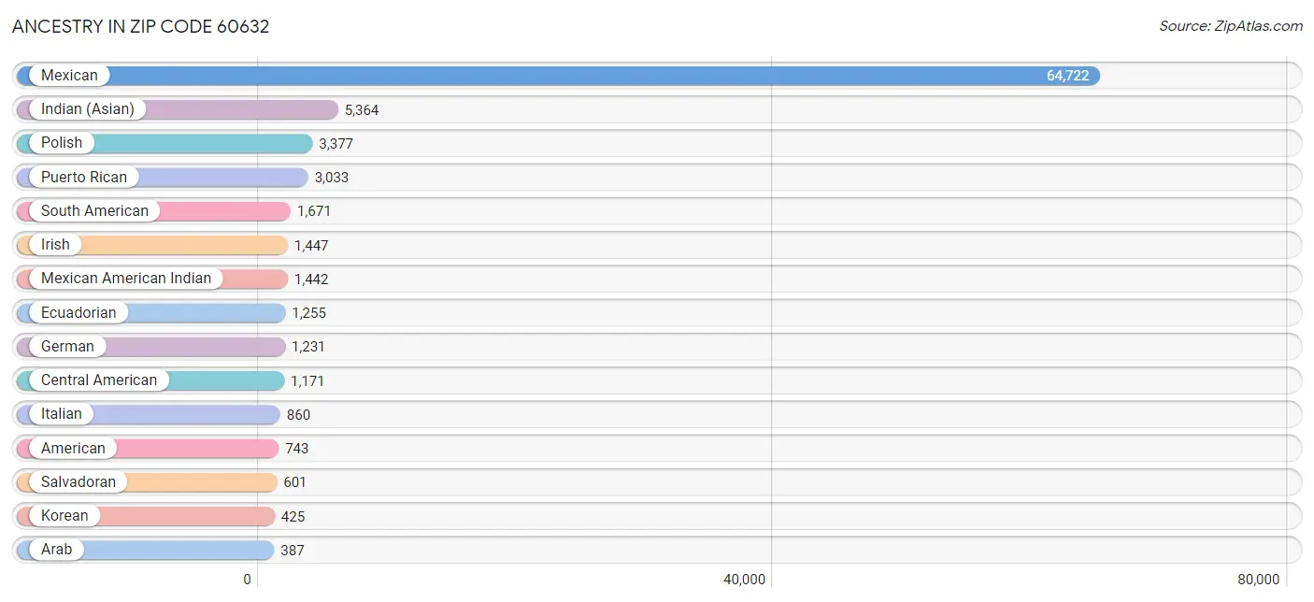Select the Puerto Rican label

point(84,177)
